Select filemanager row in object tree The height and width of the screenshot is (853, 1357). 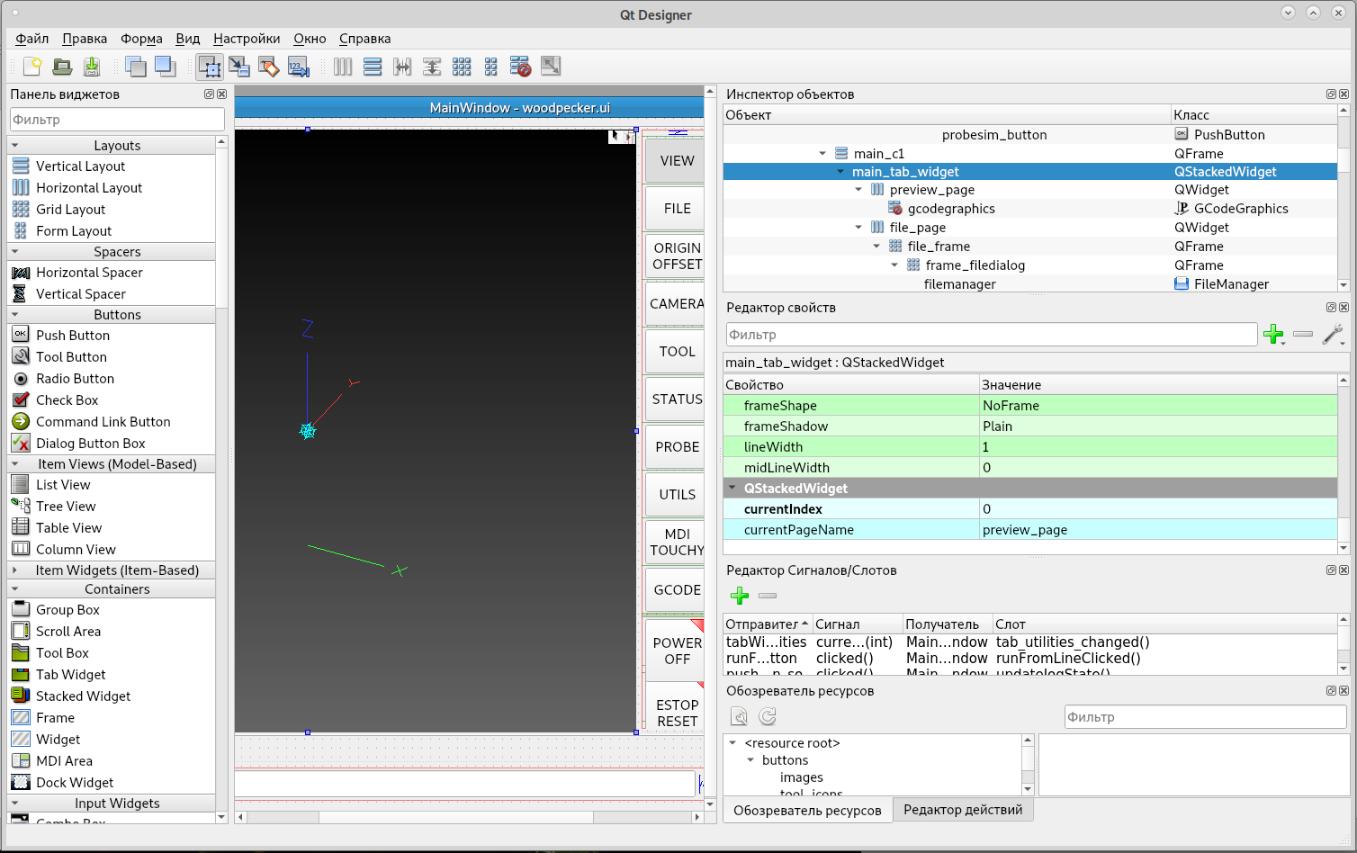[1030, 284]
